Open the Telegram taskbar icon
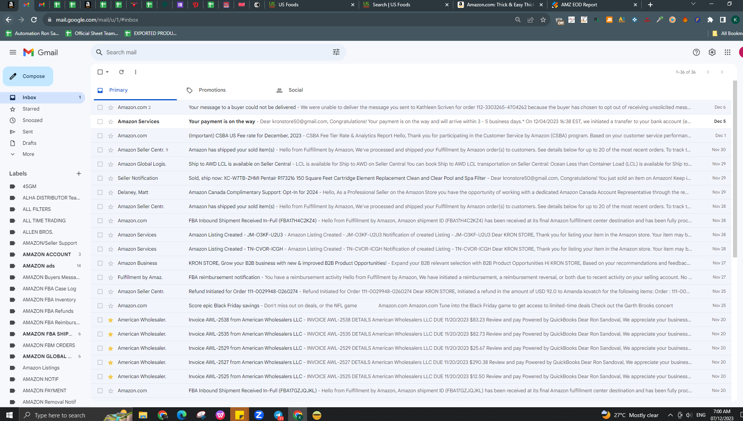 tap(278, 415)
